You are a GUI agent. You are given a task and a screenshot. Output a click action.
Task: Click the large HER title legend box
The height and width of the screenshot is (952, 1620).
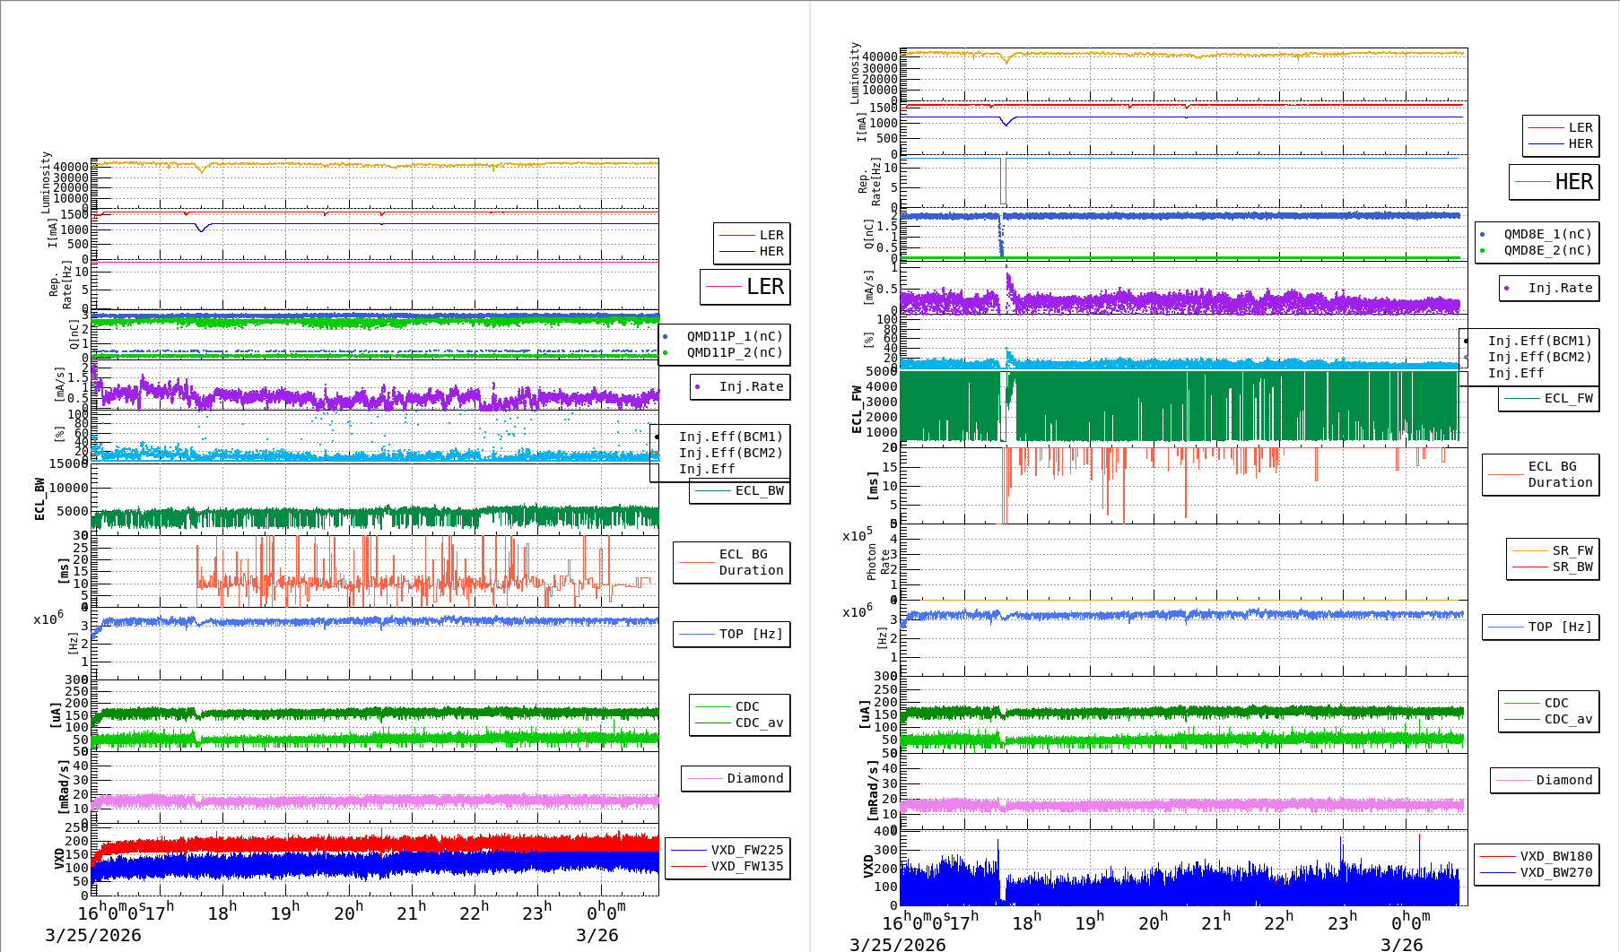point(1555,182)
